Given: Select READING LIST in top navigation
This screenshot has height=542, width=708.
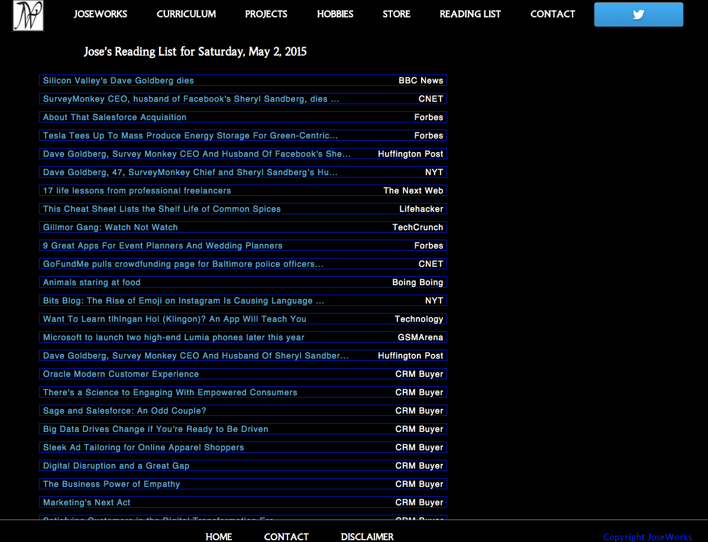Looking at the screenshot, I should 470,14.
